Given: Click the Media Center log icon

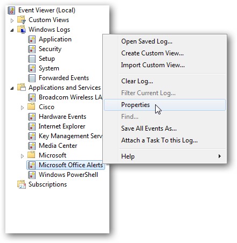Looking at the screenshot, I should (x=32, y=146).
